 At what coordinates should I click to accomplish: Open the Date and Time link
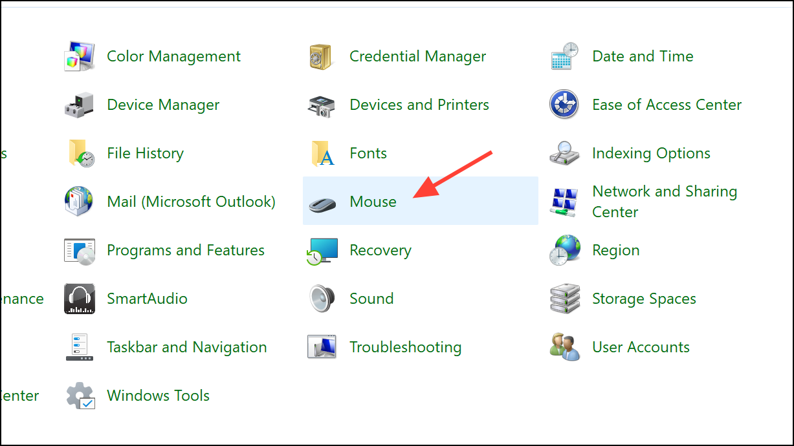643,56
